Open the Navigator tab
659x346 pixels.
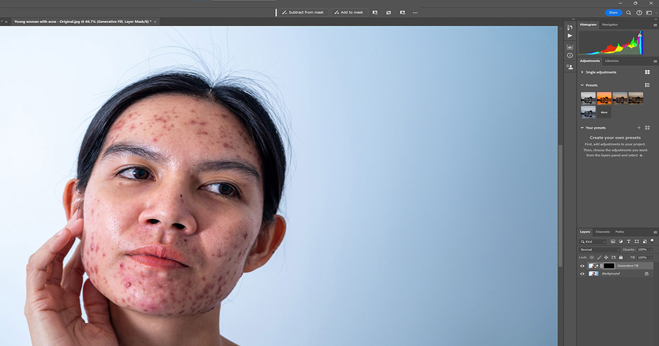(x=610, y=24)
